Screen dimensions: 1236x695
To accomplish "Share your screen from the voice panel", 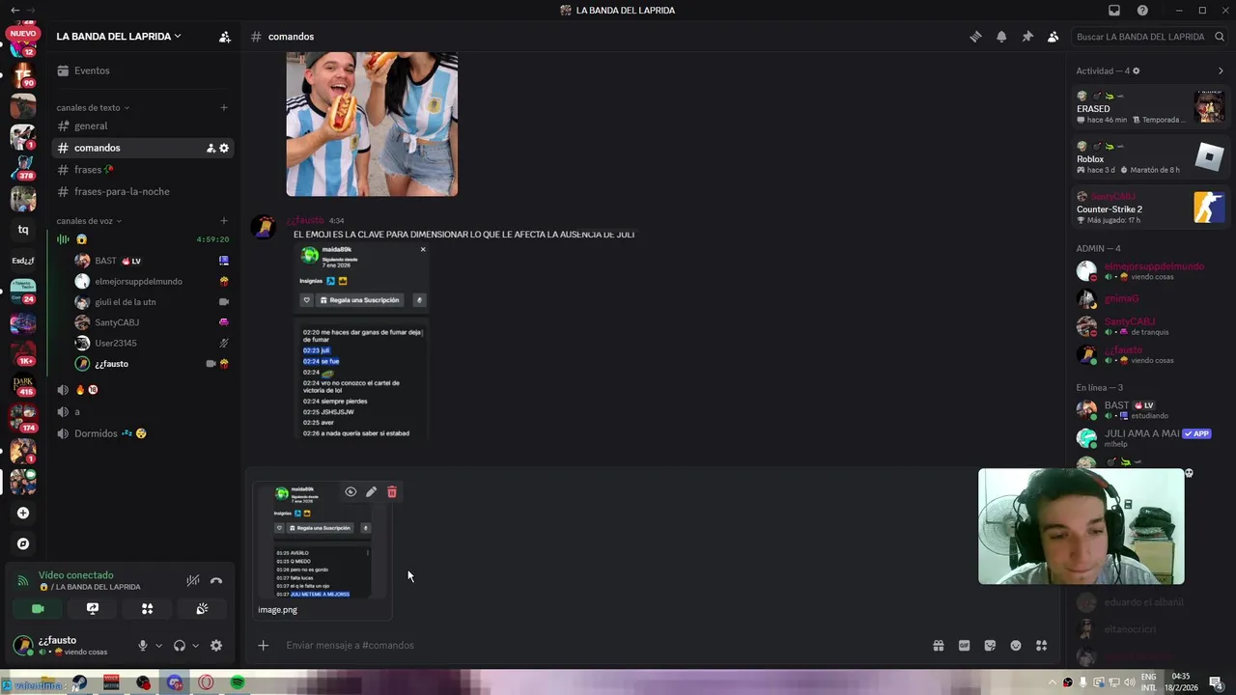I will coord(93,609).
